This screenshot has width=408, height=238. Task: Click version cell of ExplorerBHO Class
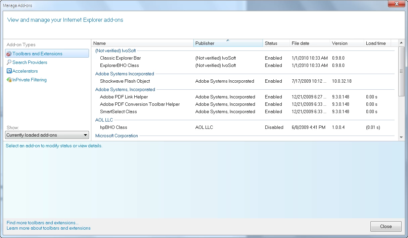coord(338,65)
